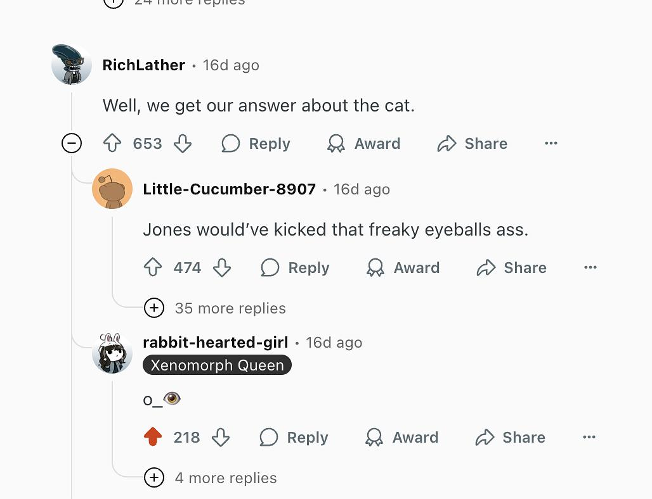Share rabbit-hearted-girl's comment
Image resolution: width=652 pixels, height=499 pixels.
tap(511, 438)
